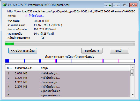Click the label เริ่มการวางและดาวน์โหลดโดยการเชื่อมต่อ
This screenshot has height=101, width=140.
tap(70, 57)
